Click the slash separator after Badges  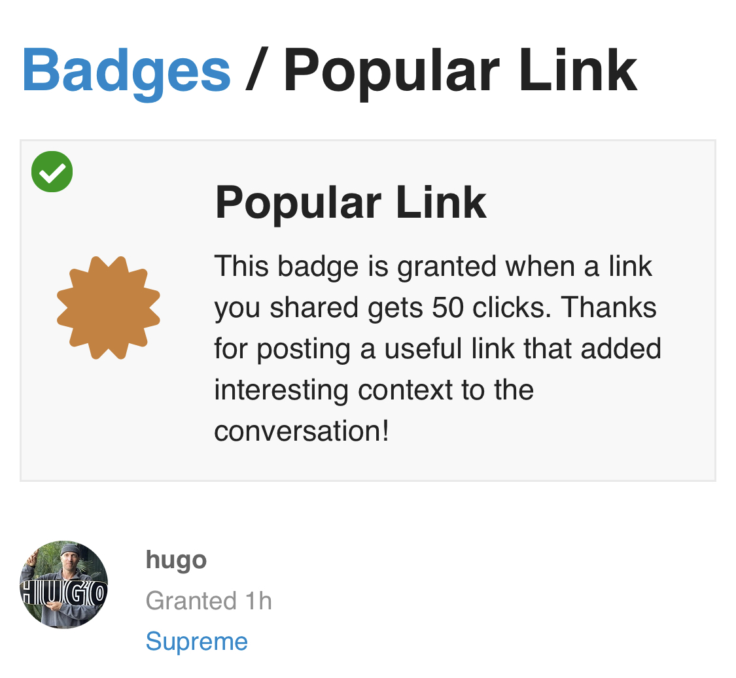[256, 71]
